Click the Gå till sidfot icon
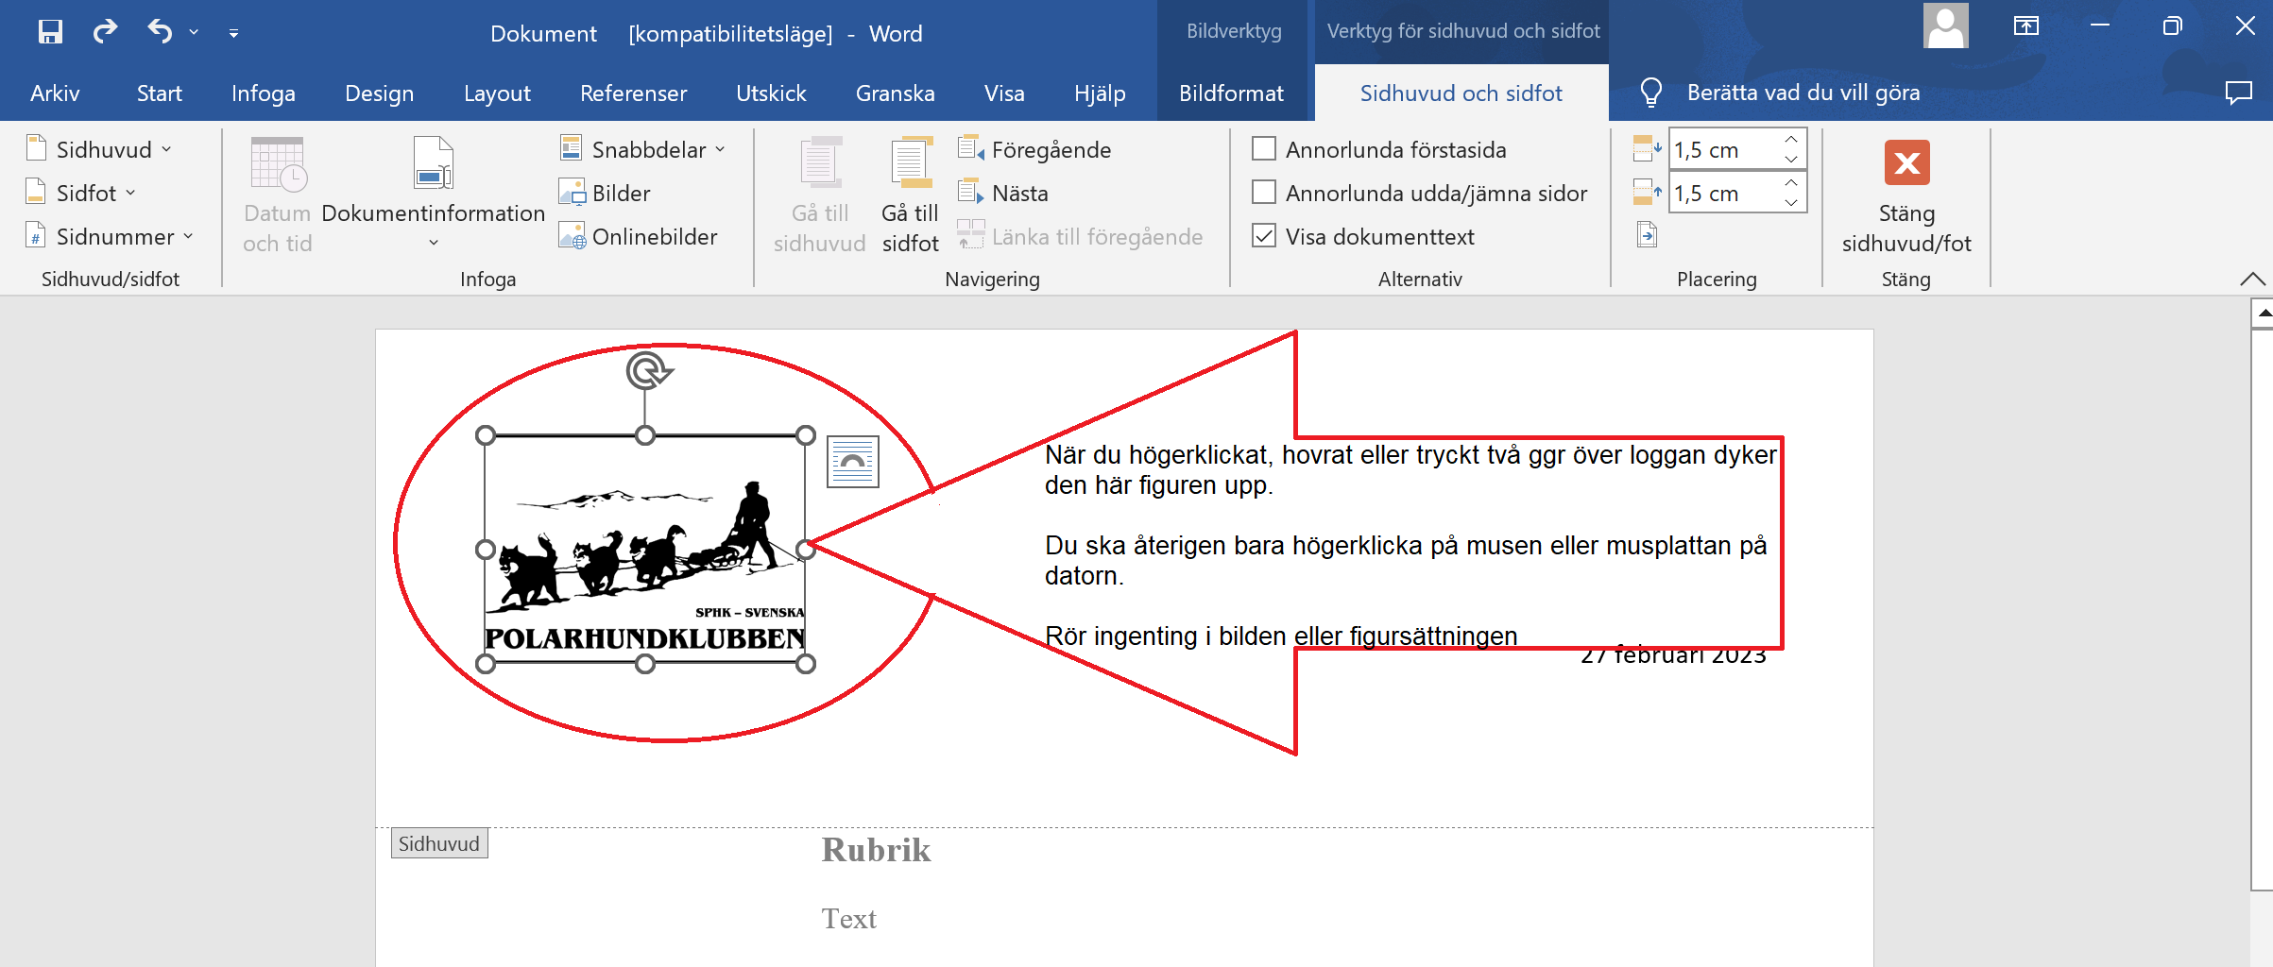This screenshot has height=967, width=2273. [x=910, y=164]
